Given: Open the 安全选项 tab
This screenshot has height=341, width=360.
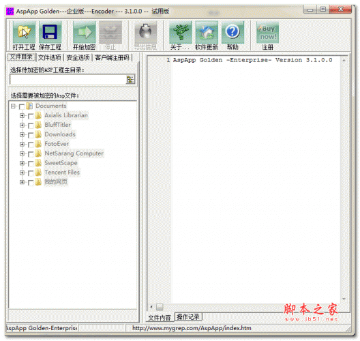Looking at the screenshot, I should click(x=78, y=57).
